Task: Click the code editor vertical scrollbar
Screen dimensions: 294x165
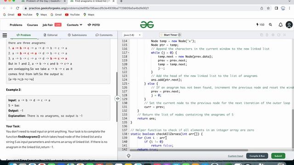Action: pyautogui.click(x=293, y=129)
